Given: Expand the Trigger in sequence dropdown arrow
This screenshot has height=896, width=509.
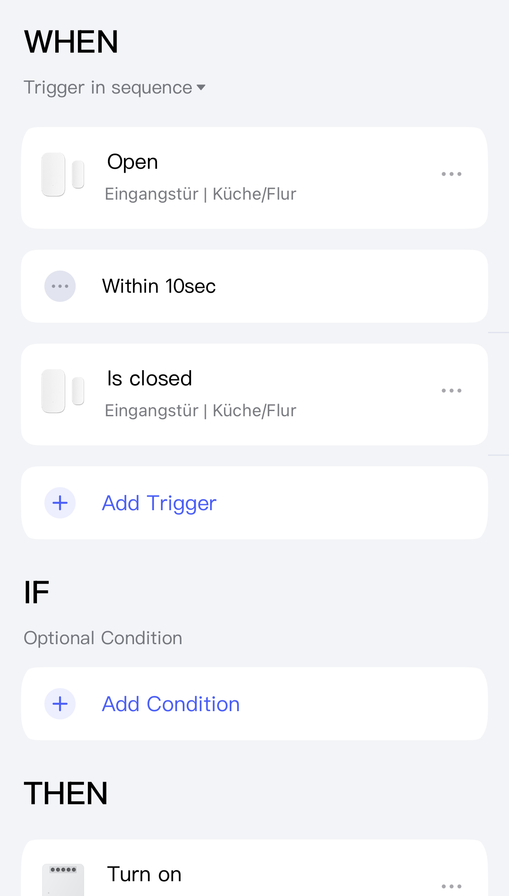Looking at the screenshot, I should pos(201,87).
